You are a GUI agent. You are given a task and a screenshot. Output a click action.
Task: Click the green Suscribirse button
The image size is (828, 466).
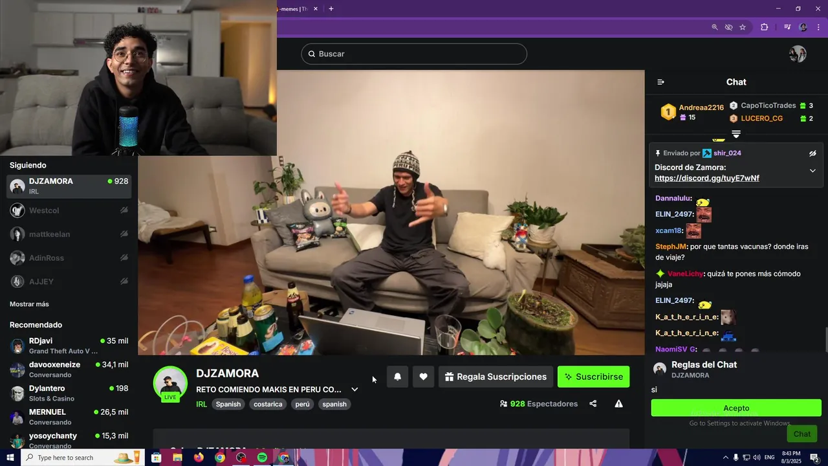(593, 377)
